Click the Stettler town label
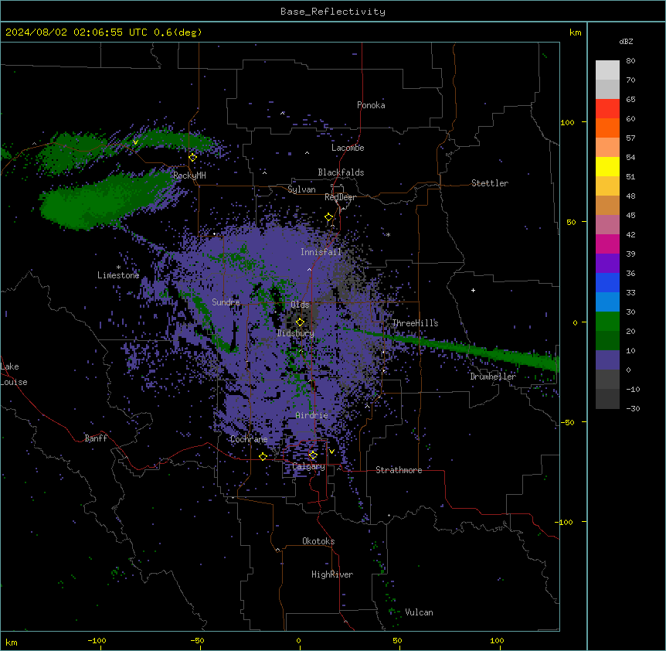Viewport: 666px width, 651px height. click(490, 183)
